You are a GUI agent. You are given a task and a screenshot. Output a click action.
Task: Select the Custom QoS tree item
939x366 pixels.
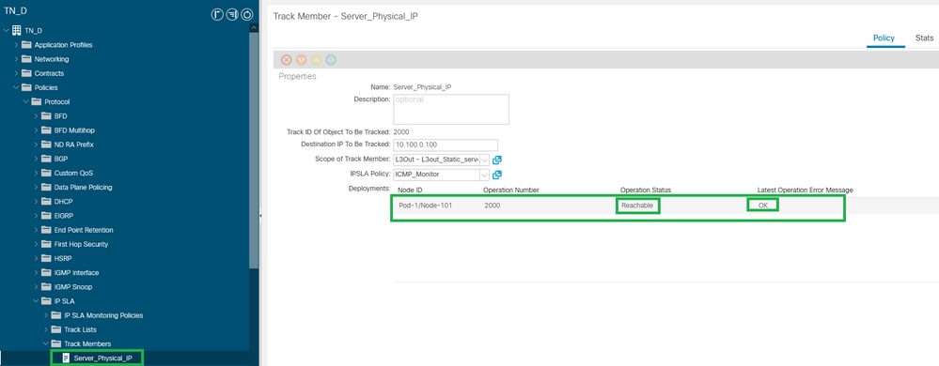[73, 173]
